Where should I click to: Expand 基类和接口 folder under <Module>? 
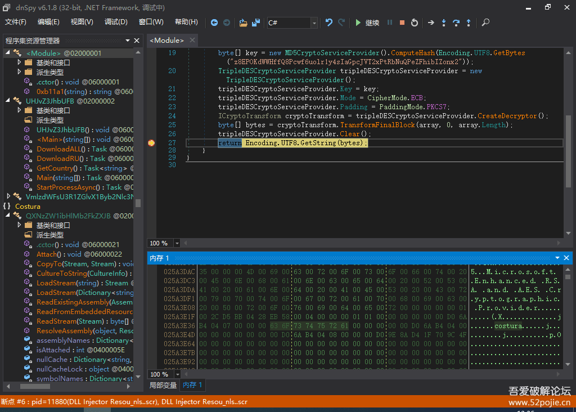point(20,62)
